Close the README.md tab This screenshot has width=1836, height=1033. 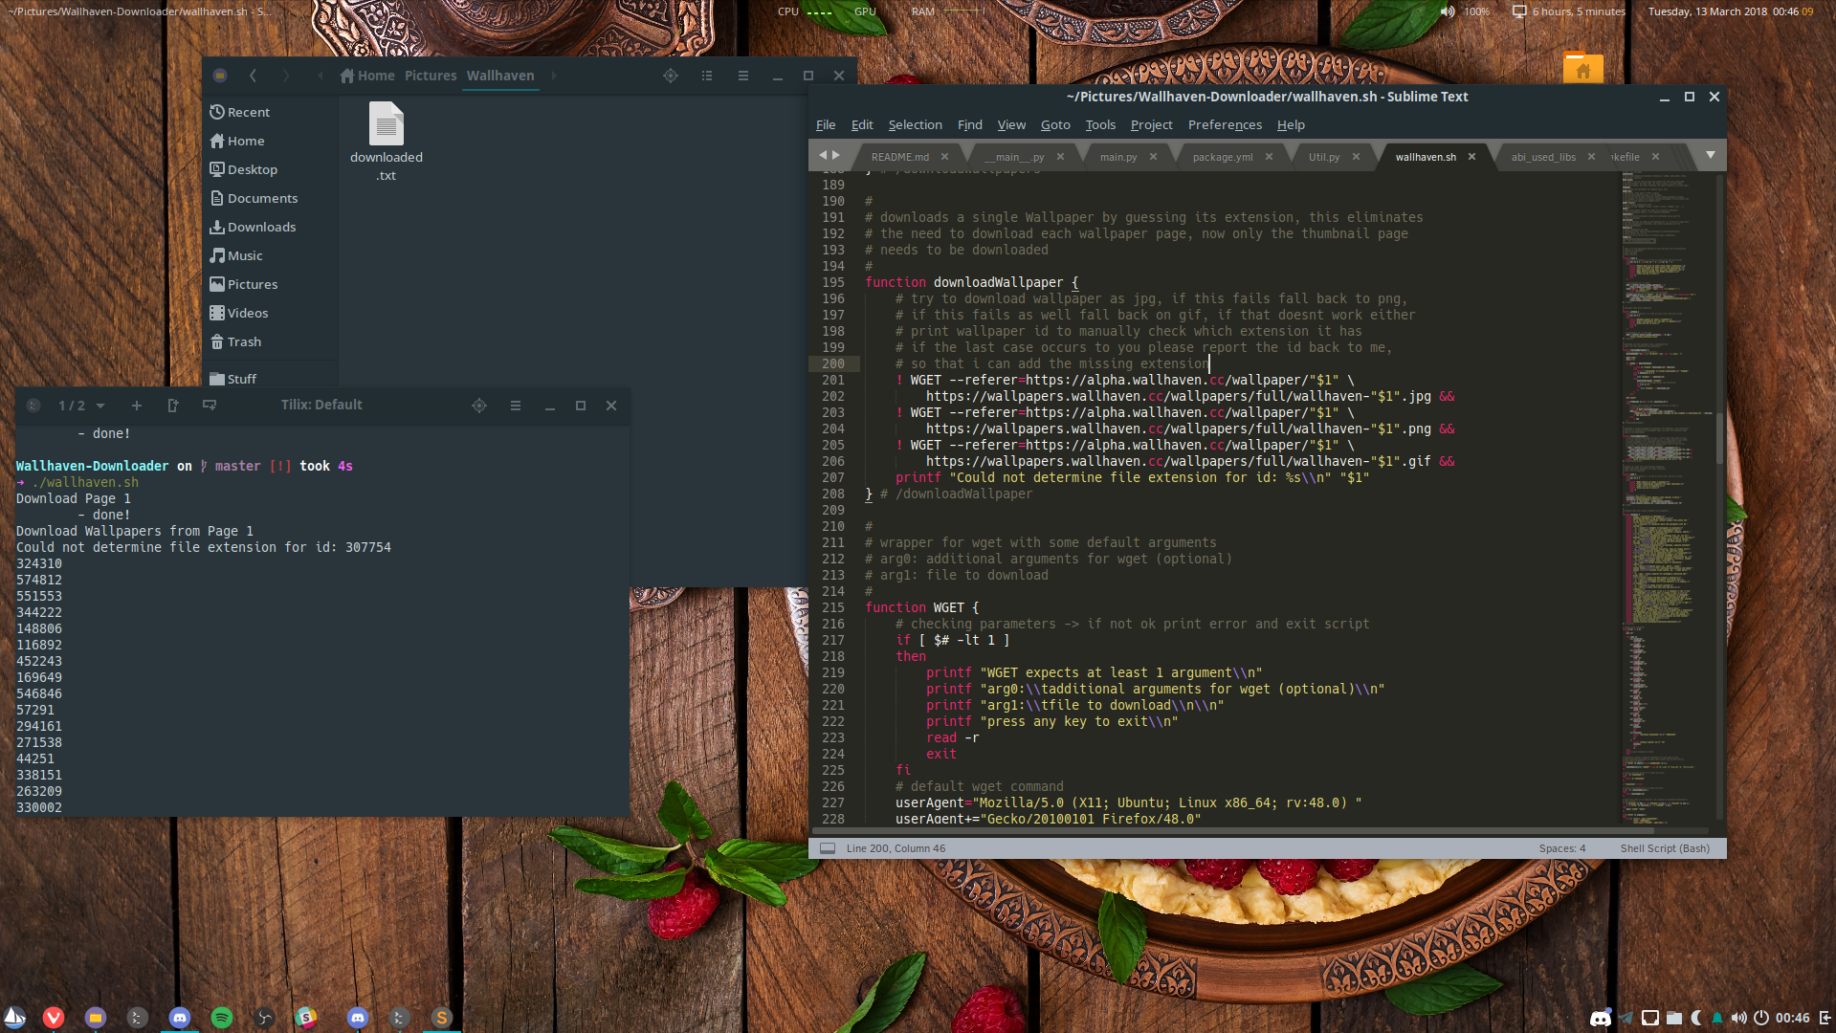[x=944, y=157]
